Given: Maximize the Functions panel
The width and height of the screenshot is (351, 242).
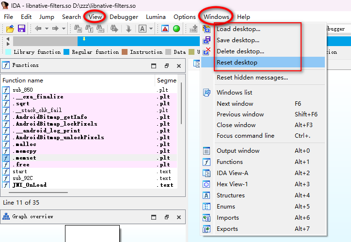Looking at the screenshot, I should pyautogui.click(x=154, y=66).
